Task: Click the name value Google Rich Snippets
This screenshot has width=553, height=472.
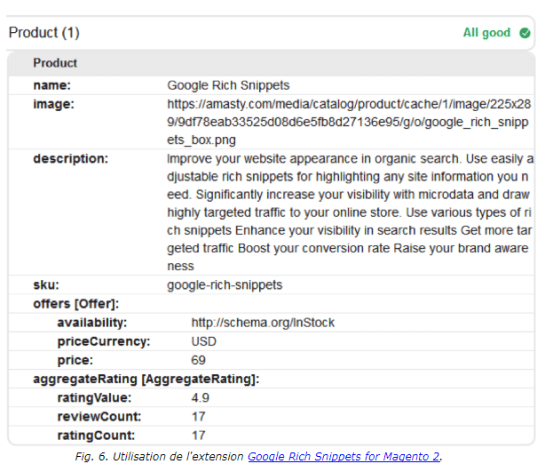Action: (x=228, y=85)
